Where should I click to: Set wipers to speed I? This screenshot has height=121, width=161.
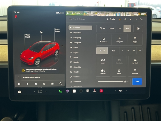coord(122,51)
